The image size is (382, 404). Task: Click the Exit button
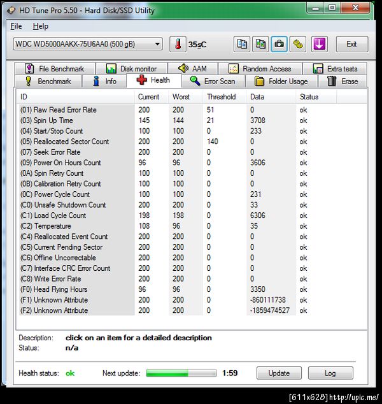pyautogui.click(x=351, y=44)
